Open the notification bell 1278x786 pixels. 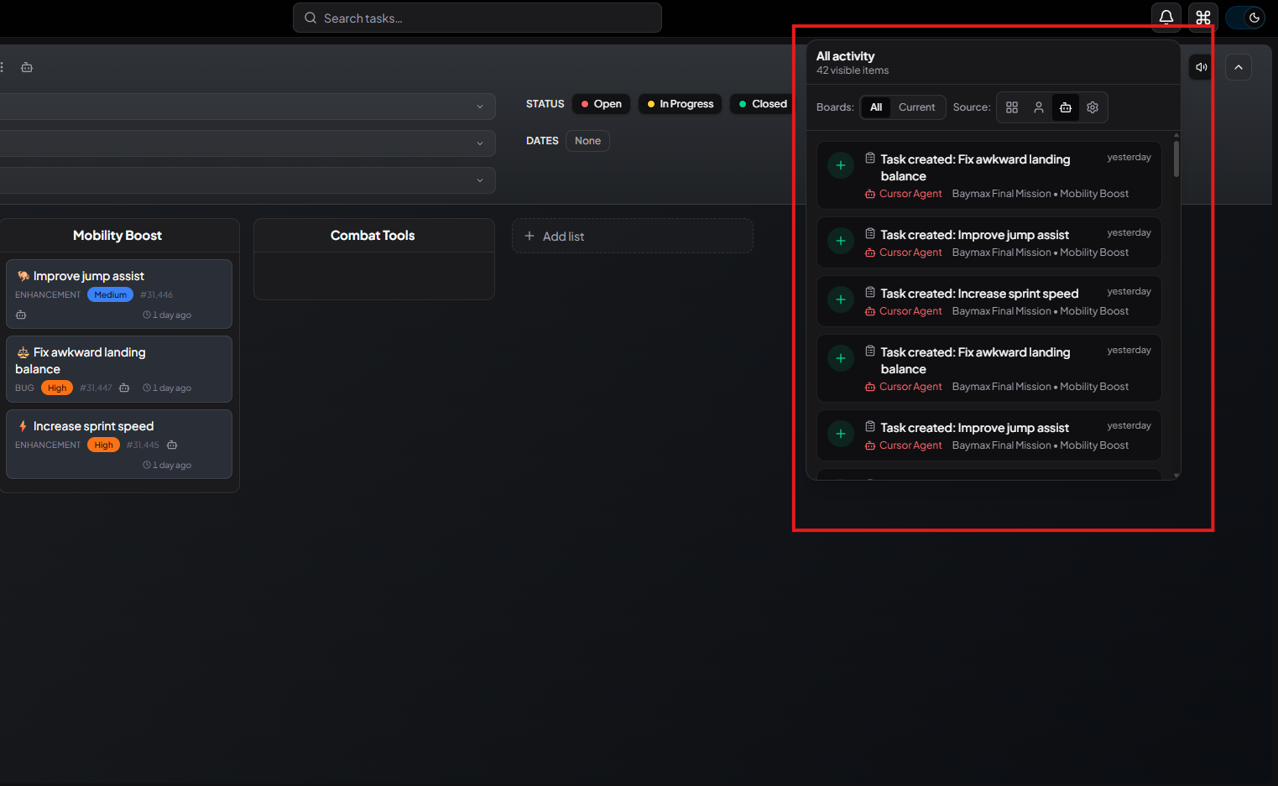(1166, 17)
